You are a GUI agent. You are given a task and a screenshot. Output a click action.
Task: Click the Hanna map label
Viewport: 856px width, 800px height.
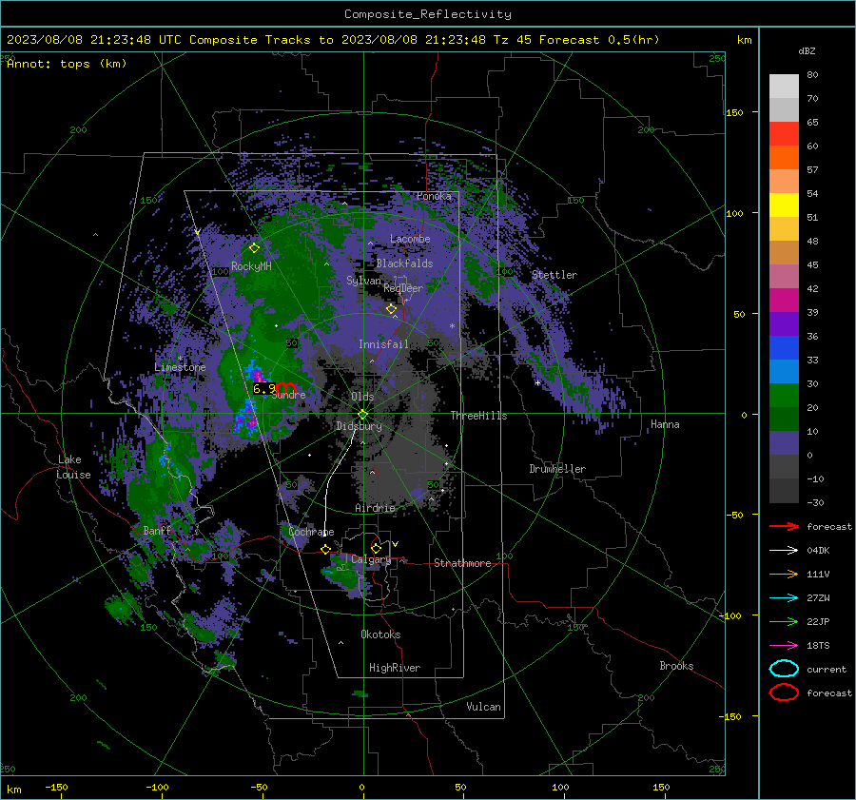tap(665, 424)
